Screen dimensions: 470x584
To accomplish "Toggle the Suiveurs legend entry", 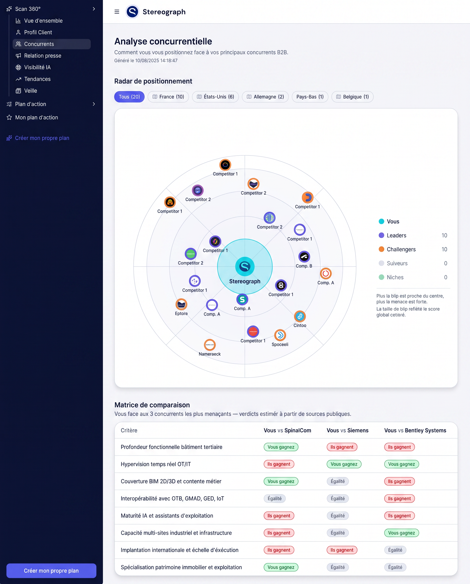I will click(x=413, y=263).
